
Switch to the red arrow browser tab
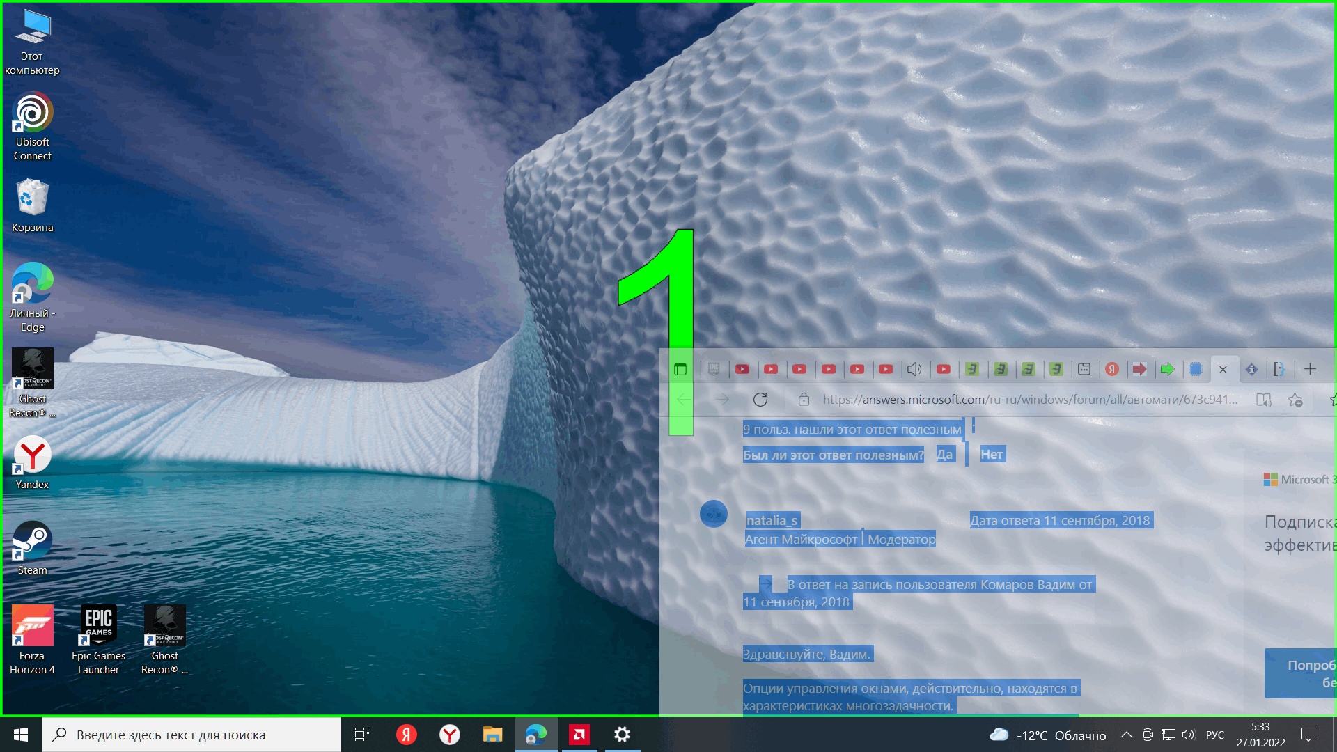(1139, 369)
